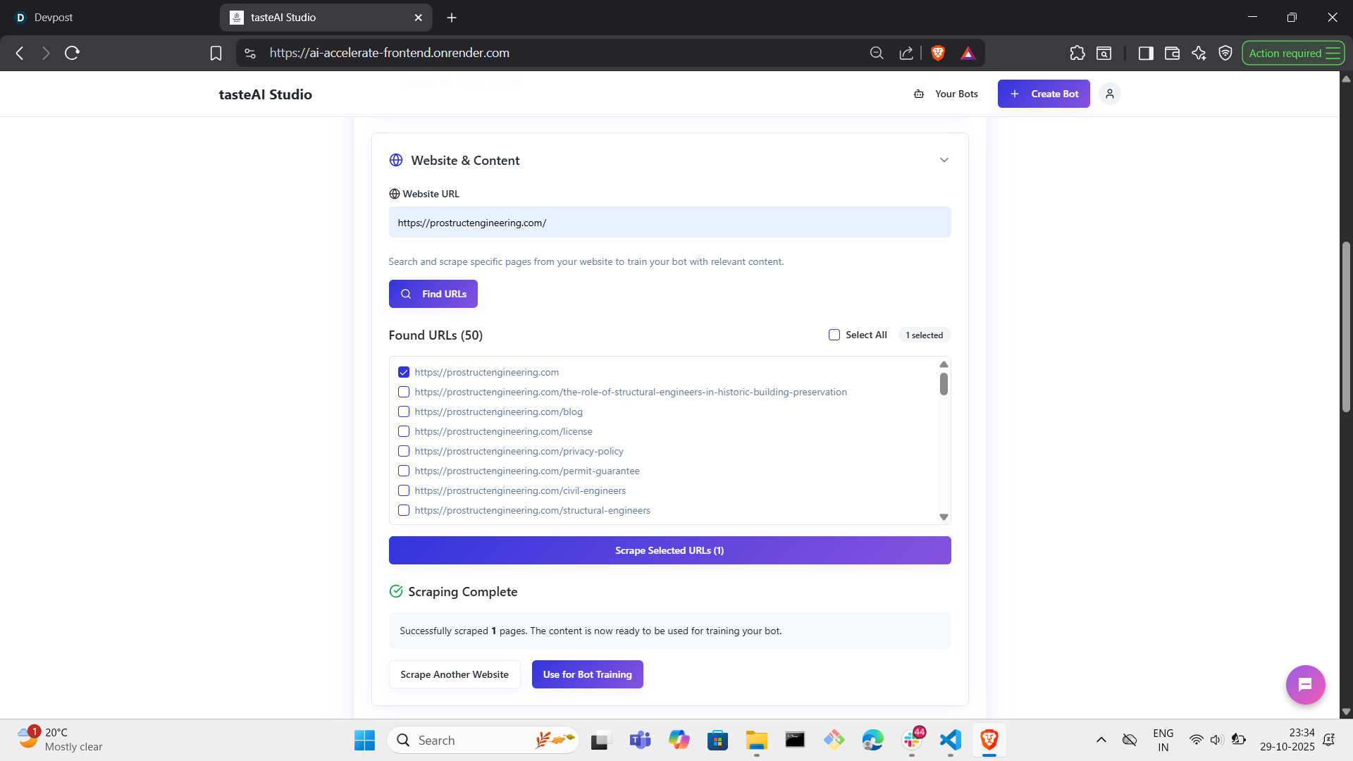1353x761 pixels.
Task: Open Your Bots in the navigation
Action: coord(946,94)
